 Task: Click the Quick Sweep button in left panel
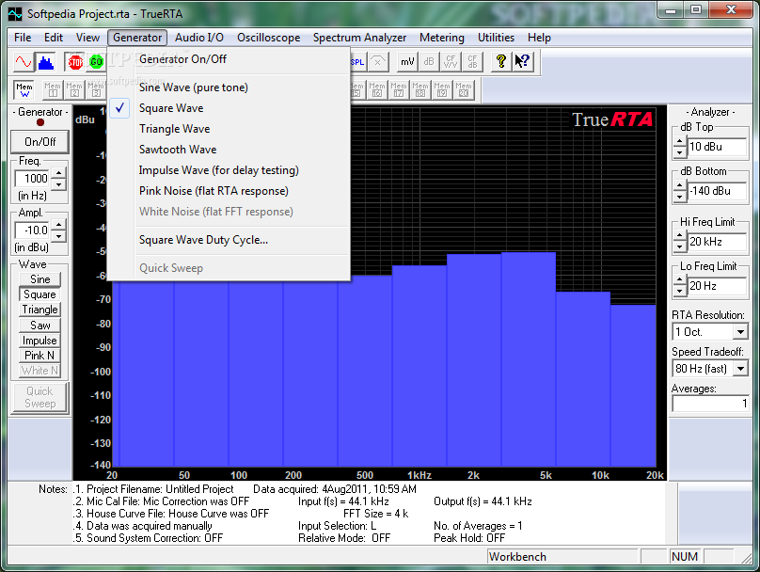pyautogui.click(x=40, y=398)
